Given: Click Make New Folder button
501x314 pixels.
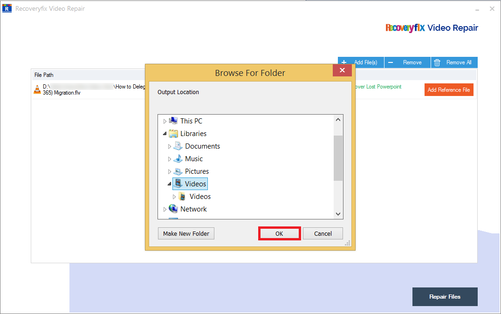Looking at the screenshot, I should click(x=186, y=233).
